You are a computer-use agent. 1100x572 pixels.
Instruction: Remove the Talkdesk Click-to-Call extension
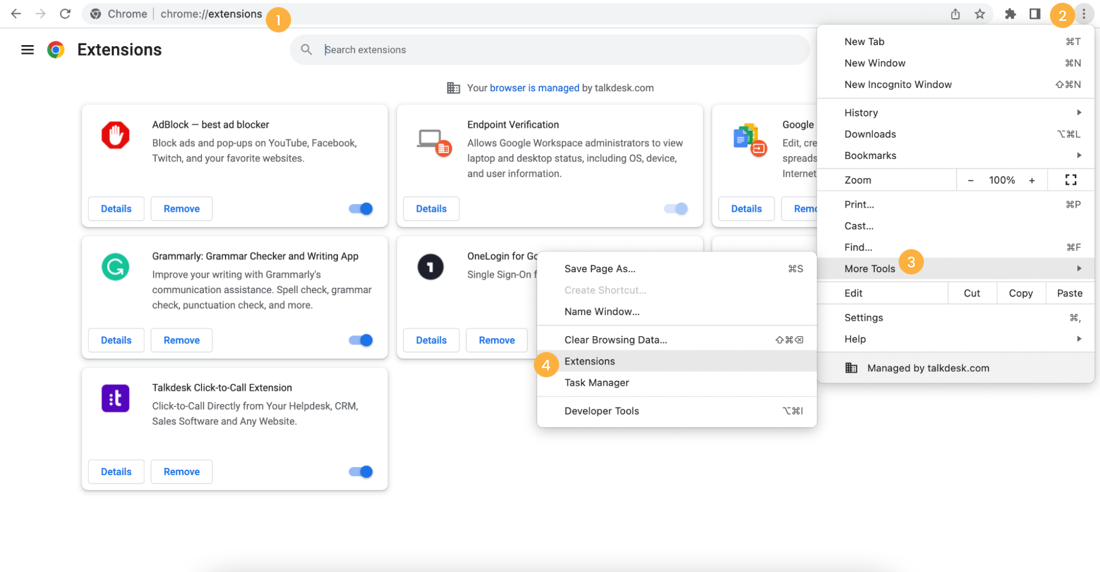tap(182, 471)
